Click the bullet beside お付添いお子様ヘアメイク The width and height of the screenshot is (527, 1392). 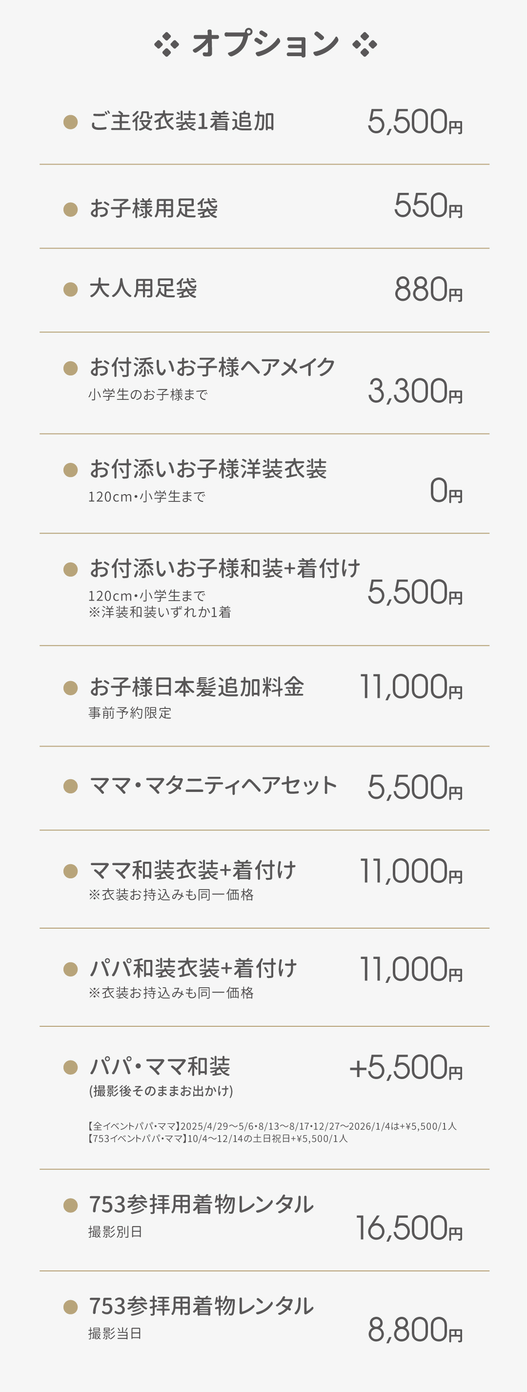click(71, 368)
